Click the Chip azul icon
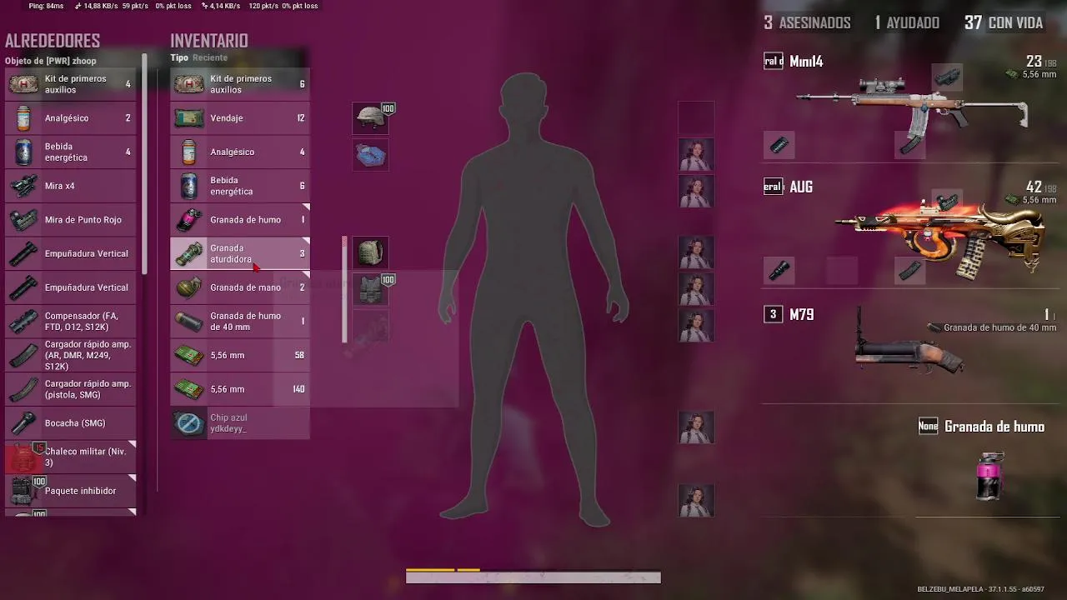The width and height of the screenshot is (1067, 600). coord(189,423)
